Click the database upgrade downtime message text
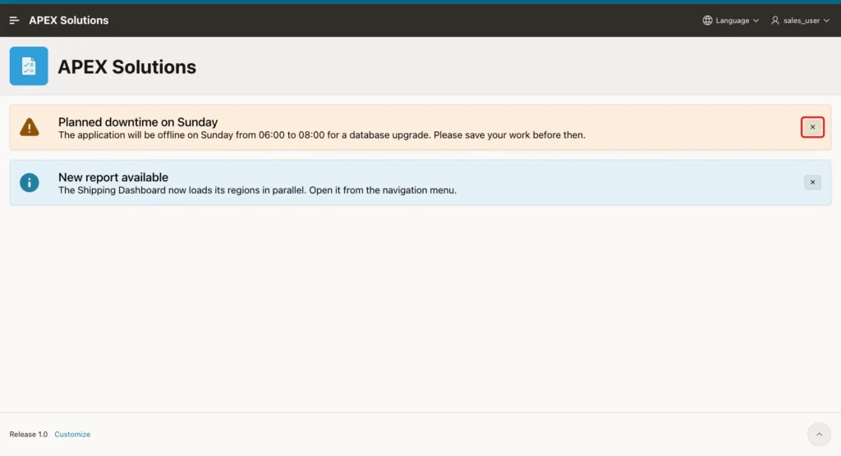The image size is (841, 456). pyautogui.click(x=322, y=135)
